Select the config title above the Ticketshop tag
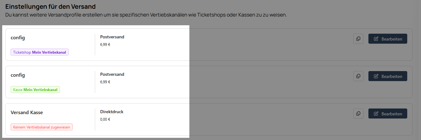The height and width of the screenshot is (140, 421). tap(18, 38)
